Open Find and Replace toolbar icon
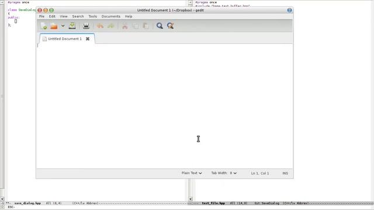Screen dimensions: 374x210 coord(170,26)
